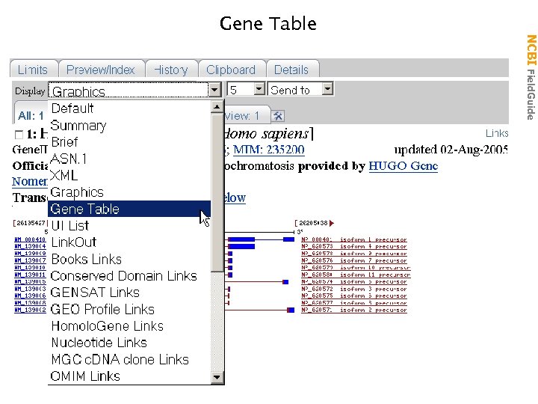Screen dimensions: 538x404
Task: Open the Send to dropdown
Action: click(x=327, y=89)
